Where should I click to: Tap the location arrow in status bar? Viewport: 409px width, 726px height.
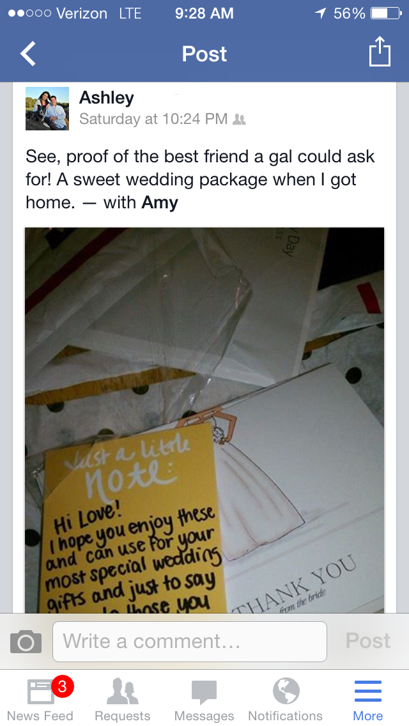click(x=320, y=13)
